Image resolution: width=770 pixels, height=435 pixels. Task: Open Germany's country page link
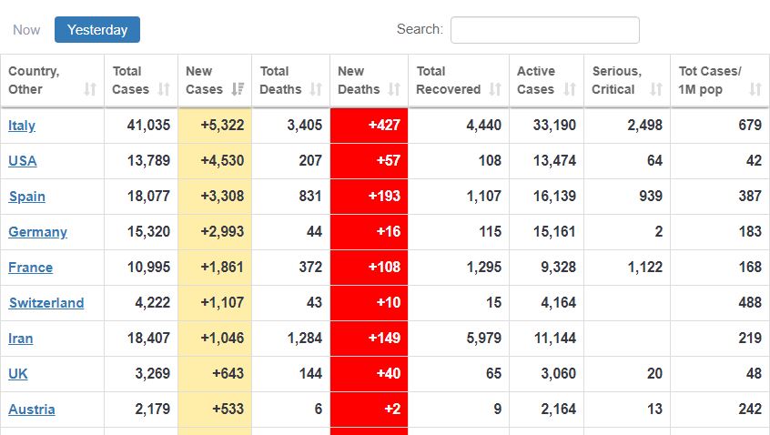click(x=37, y=232)
